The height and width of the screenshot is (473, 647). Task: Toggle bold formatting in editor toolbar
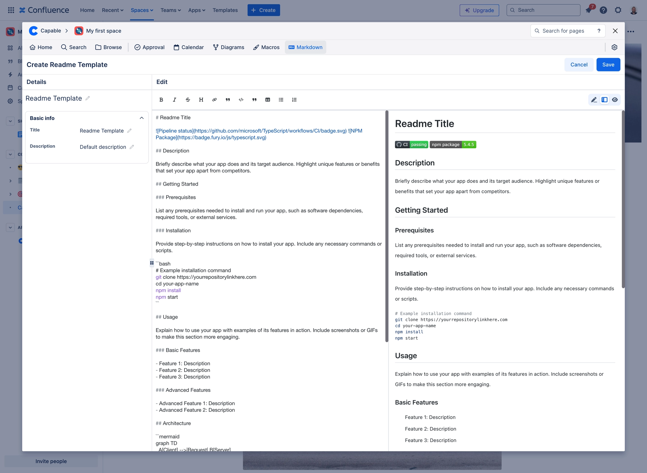[x=161, y=100]
